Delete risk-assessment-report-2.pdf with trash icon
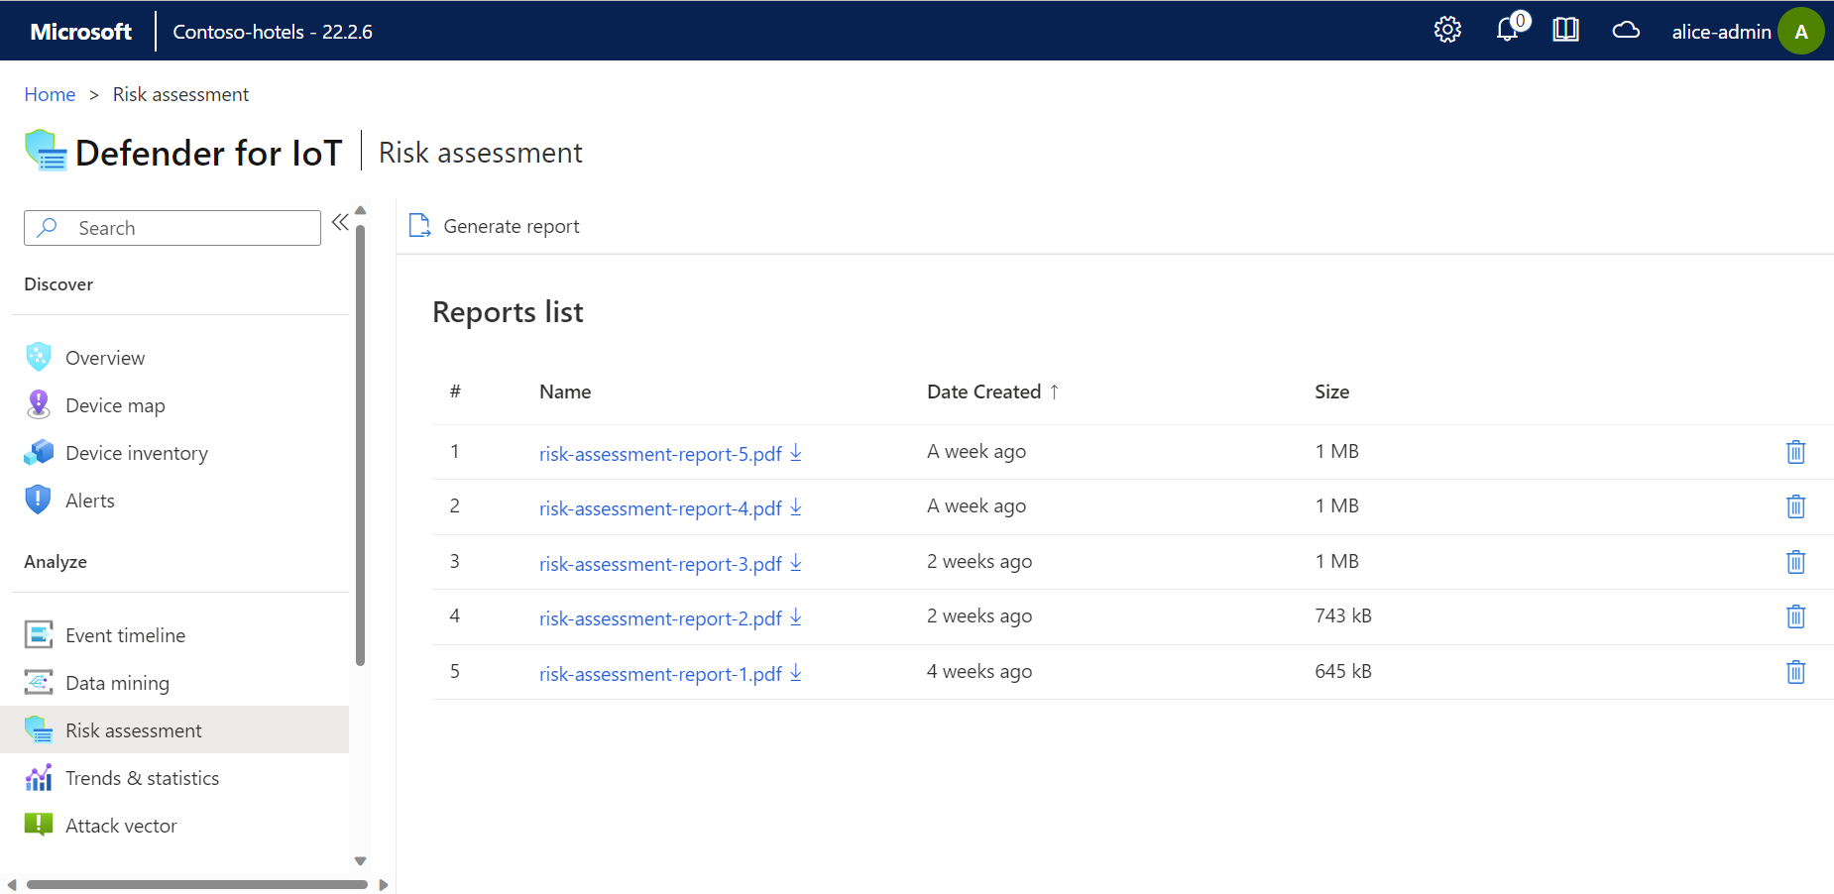This screenshot has height=894, width=1834. 1795,616
